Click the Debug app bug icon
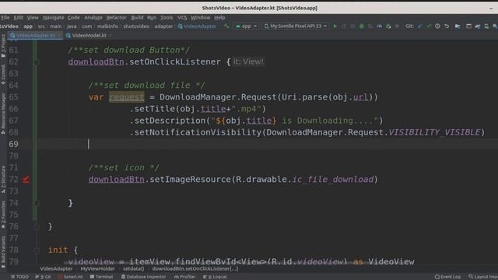Viewport: 498px width, 280px height. coord(361,26)
